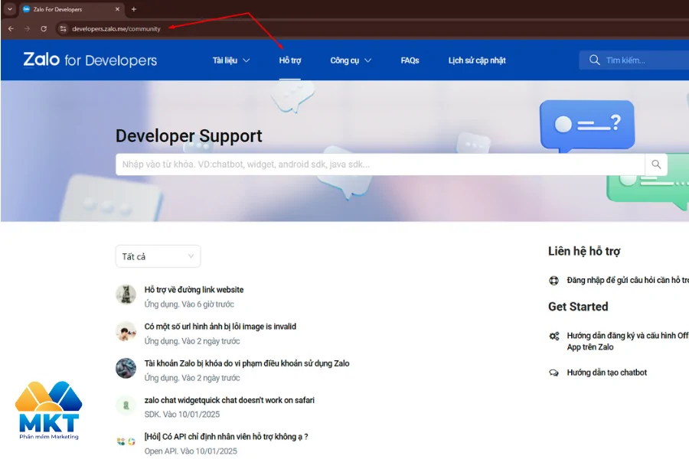
Task: Click the Developer Support keyword search field
Action: (380, 164)
